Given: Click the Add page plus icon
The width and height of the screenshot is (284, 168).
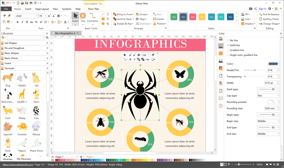Looking at the screenshot, I should [x=81, y=157].
